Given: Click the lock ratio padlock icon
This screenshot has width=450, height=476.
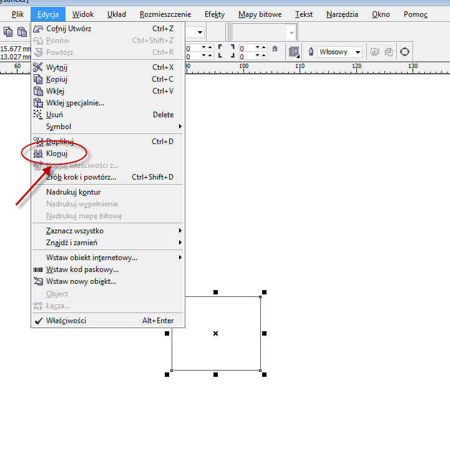Looking at the screenshot, I should [x=275, y=49].
